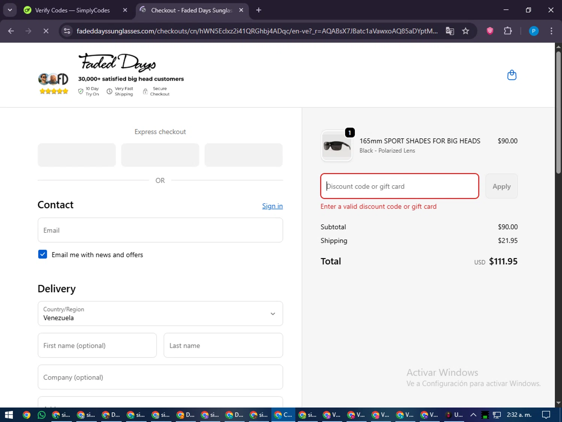Close the Verify Codes SimplyCodes tab
Image resolution: width=562 pixels, height=422 pixels.
click(x=125, y=10)
